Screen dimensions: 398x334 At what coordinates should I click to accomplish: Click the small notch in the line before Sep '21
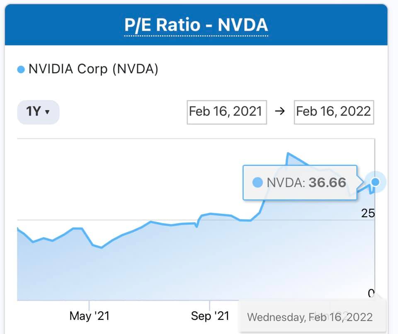(x=197, y=227)
